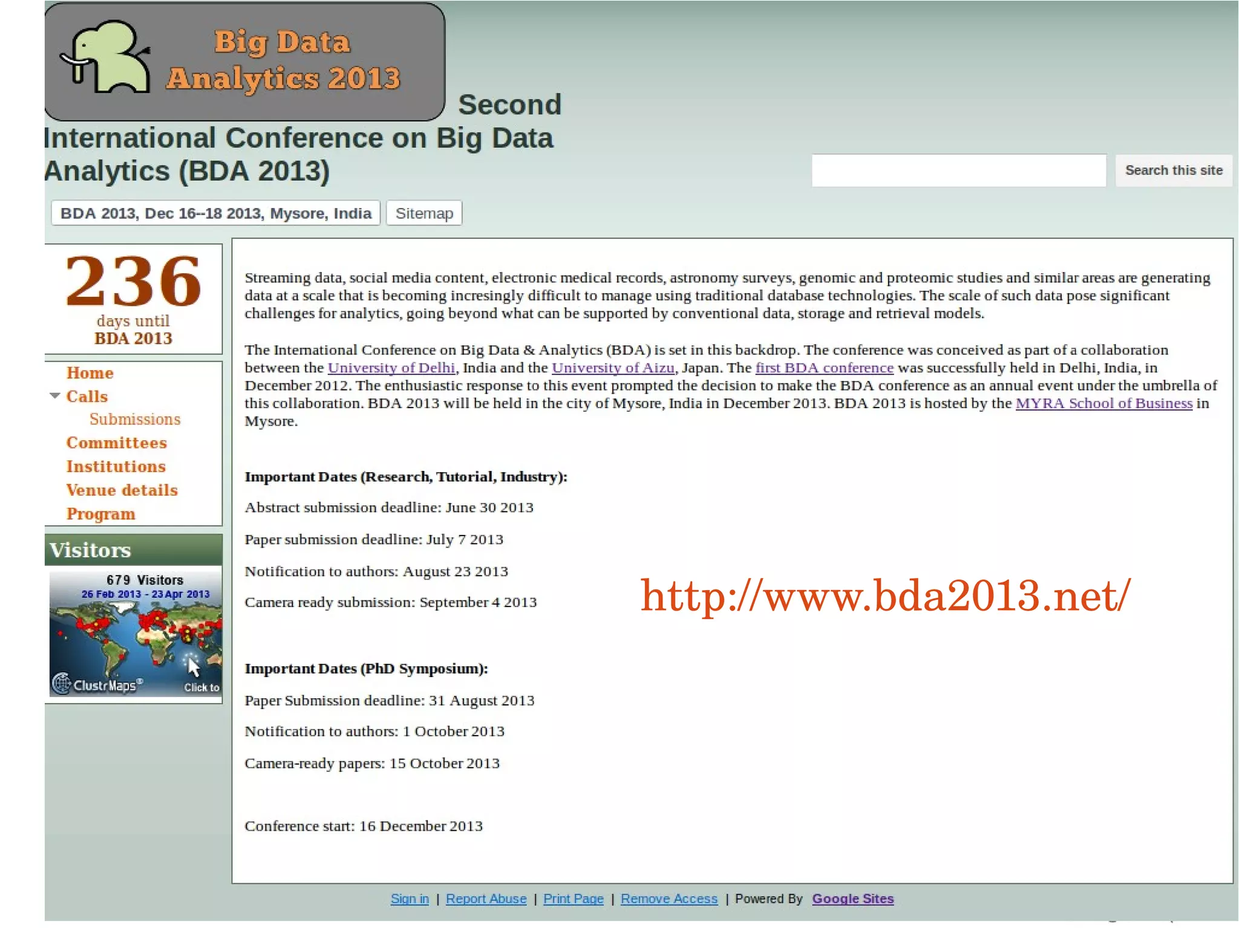Screen dimensions: 1239x928
Task: Click the Remove Access footer link
Action: tap(669, 899)
